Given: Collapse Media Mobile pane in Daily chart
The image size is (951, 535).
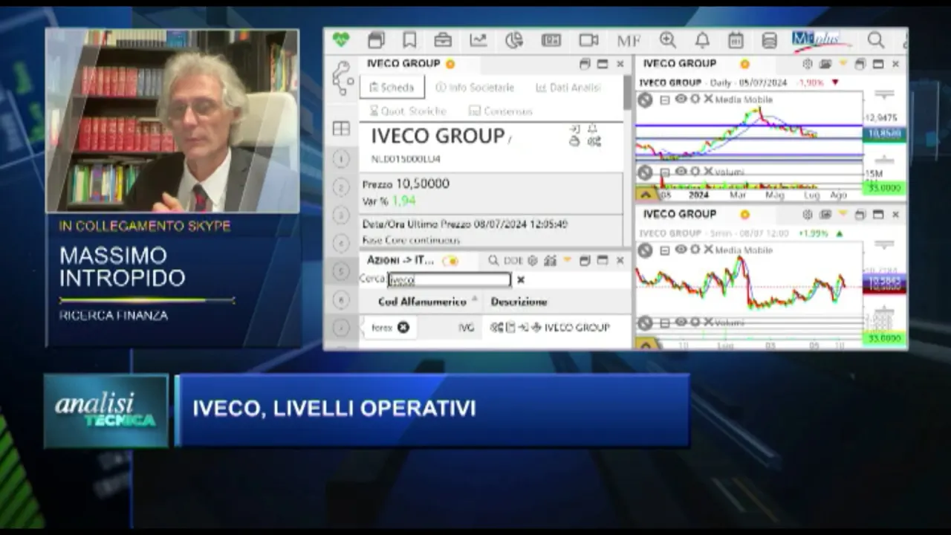Looking at the screenshot, I should (x=665, y=100).
